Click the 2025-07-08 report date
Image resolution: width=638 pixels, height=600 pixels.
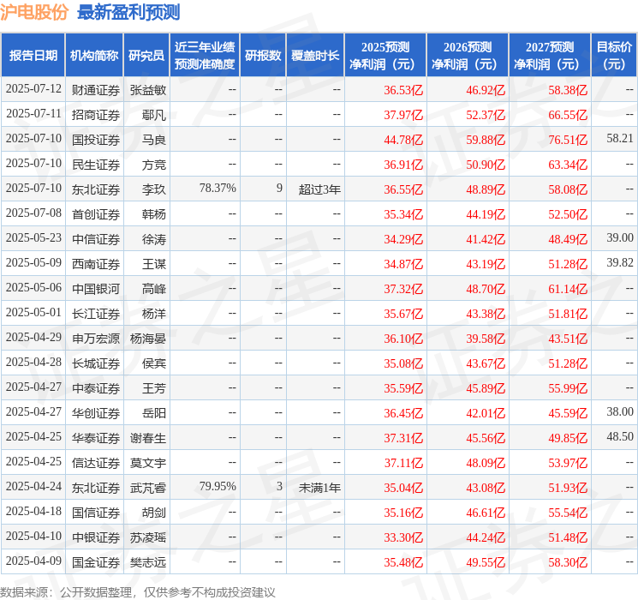pos(33,213)
